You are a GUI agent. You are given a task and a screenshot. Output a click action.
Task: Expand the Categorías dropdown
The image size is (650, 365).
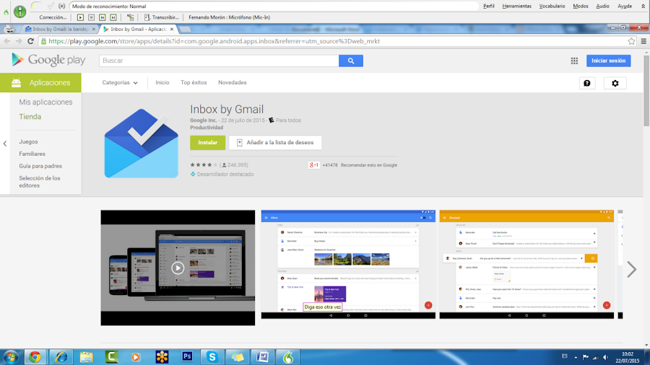pos(120,83)
